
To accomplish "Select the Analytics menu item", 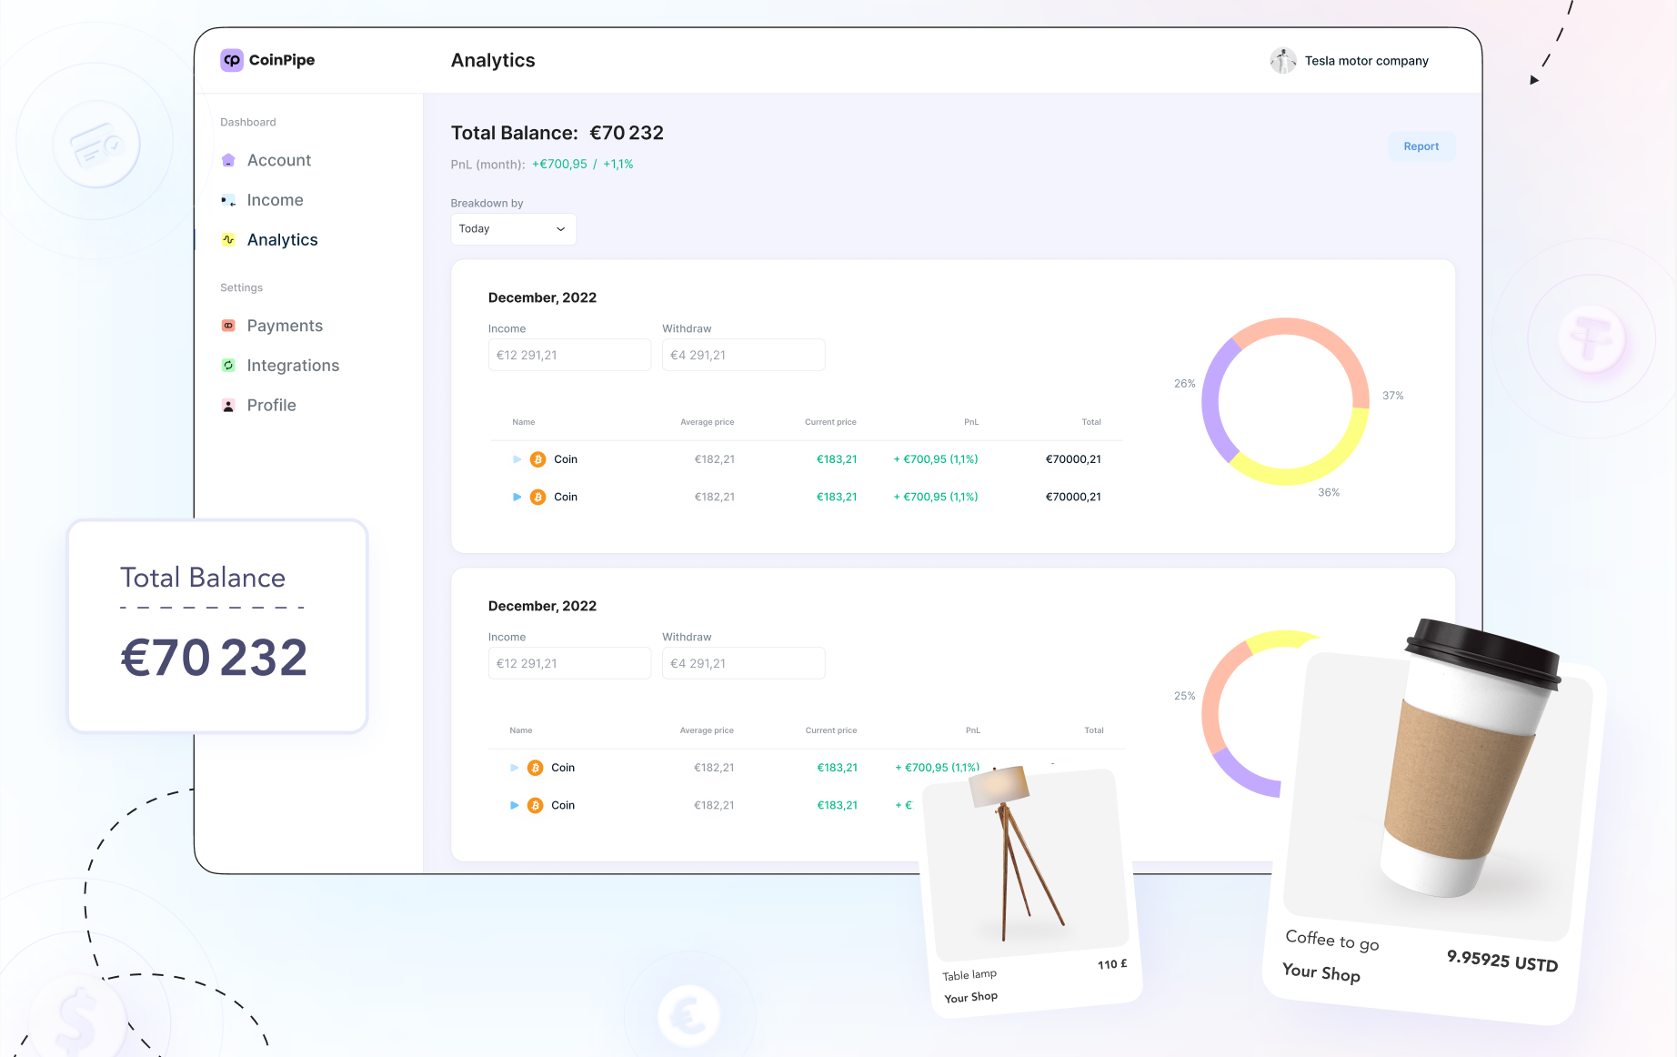I will [282, 240].
